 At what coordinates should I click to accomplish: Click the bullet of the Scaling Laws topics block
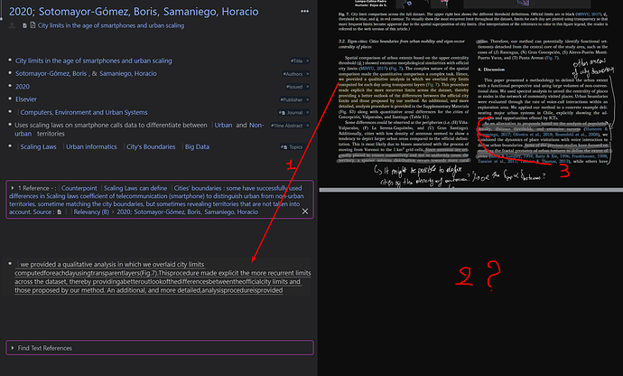click(10, 146)
